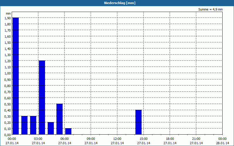The height and width of the screenshot is (146, 234).
Task: Click the 15:00 time axis label
Action: click(144, 139)
